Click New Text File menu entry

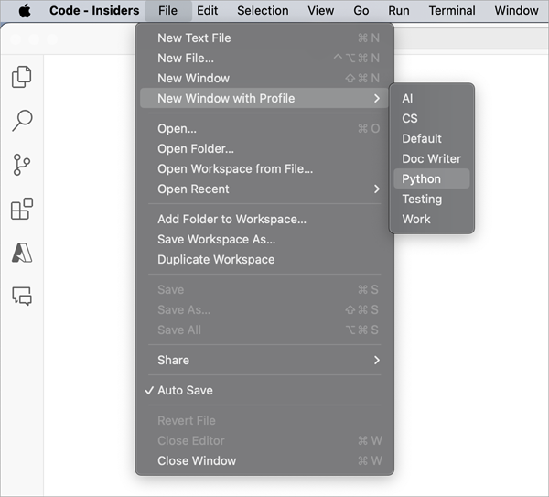[194, 38]
